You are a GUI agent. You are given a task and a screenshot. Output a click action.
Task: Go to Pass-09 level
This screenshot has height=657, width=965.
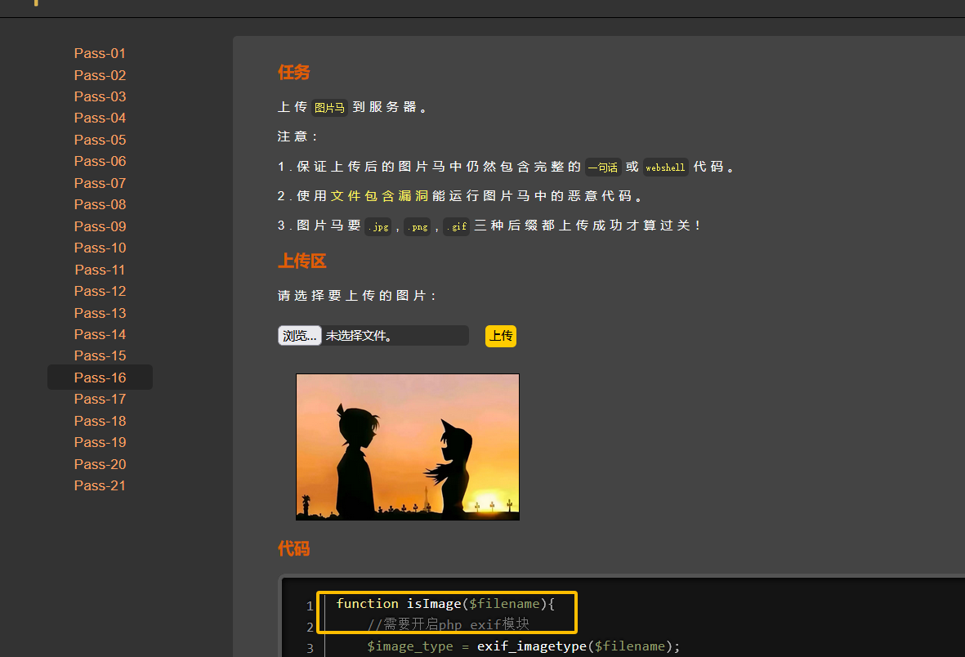click(x=100, y=226)
